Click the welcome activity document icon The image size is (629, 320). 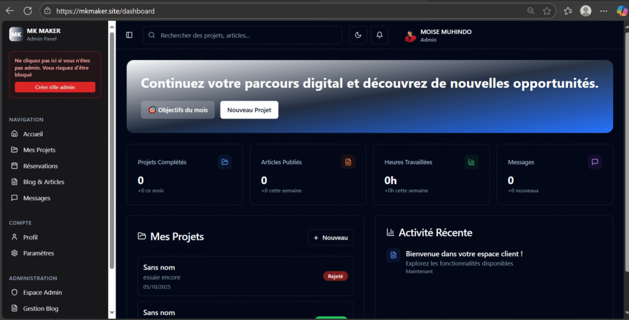coord(393,255)
